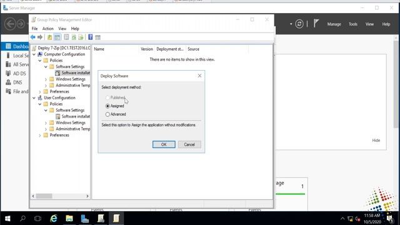The height and width of the screenshot is (225, 400).
Task: Click the tree pane horizontal scrollbar thumb
Action: click(44, 196)
